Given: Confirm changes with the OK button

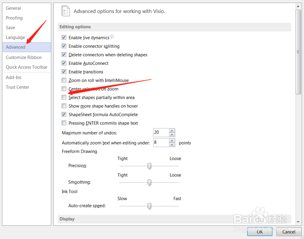Looking at the screenshot, I should tap(260, 232).
